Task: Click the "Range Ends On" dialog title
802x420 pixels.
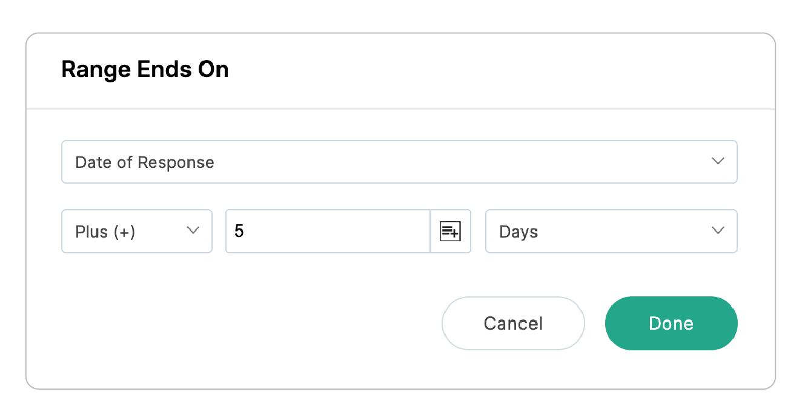Action: tap(145, 70)
